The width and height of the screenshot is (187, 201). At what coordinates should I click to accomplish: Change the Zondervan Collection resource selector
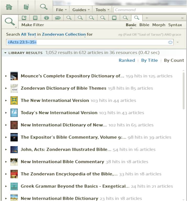tap(64, 34)
